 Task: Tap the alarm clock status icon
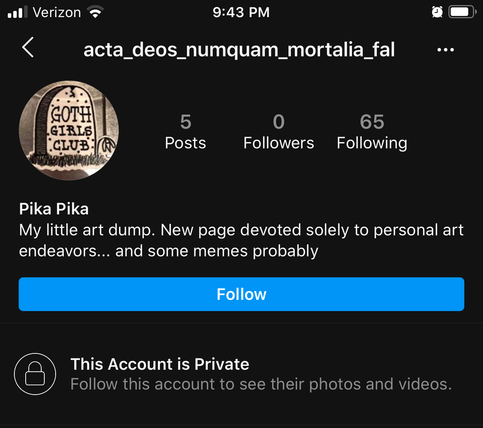coord(437,12)
